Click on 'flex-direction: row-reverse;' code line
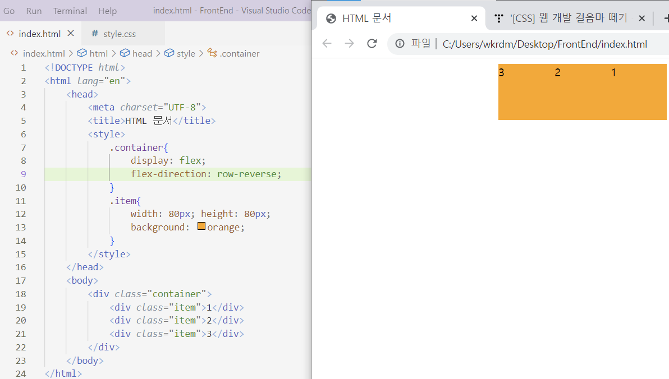Viewport: 669px width, 379px height. (x=206, y=174)
